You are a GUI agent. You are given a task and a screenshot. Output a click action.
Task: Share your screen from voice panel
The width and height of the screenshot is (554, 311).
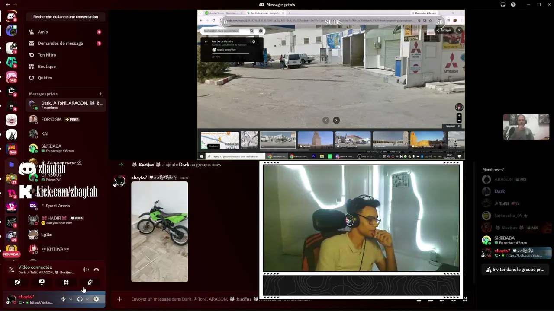pyautogui.click(x=42, y=282)
